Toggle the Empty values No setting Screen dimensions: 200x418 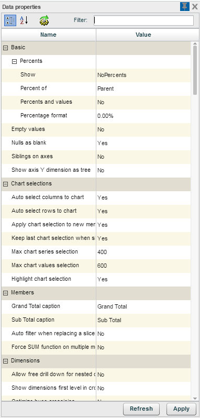[143, 129]
